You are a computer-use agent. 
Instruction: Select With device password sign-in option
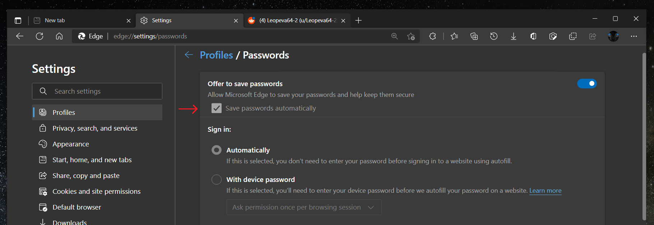216,179
